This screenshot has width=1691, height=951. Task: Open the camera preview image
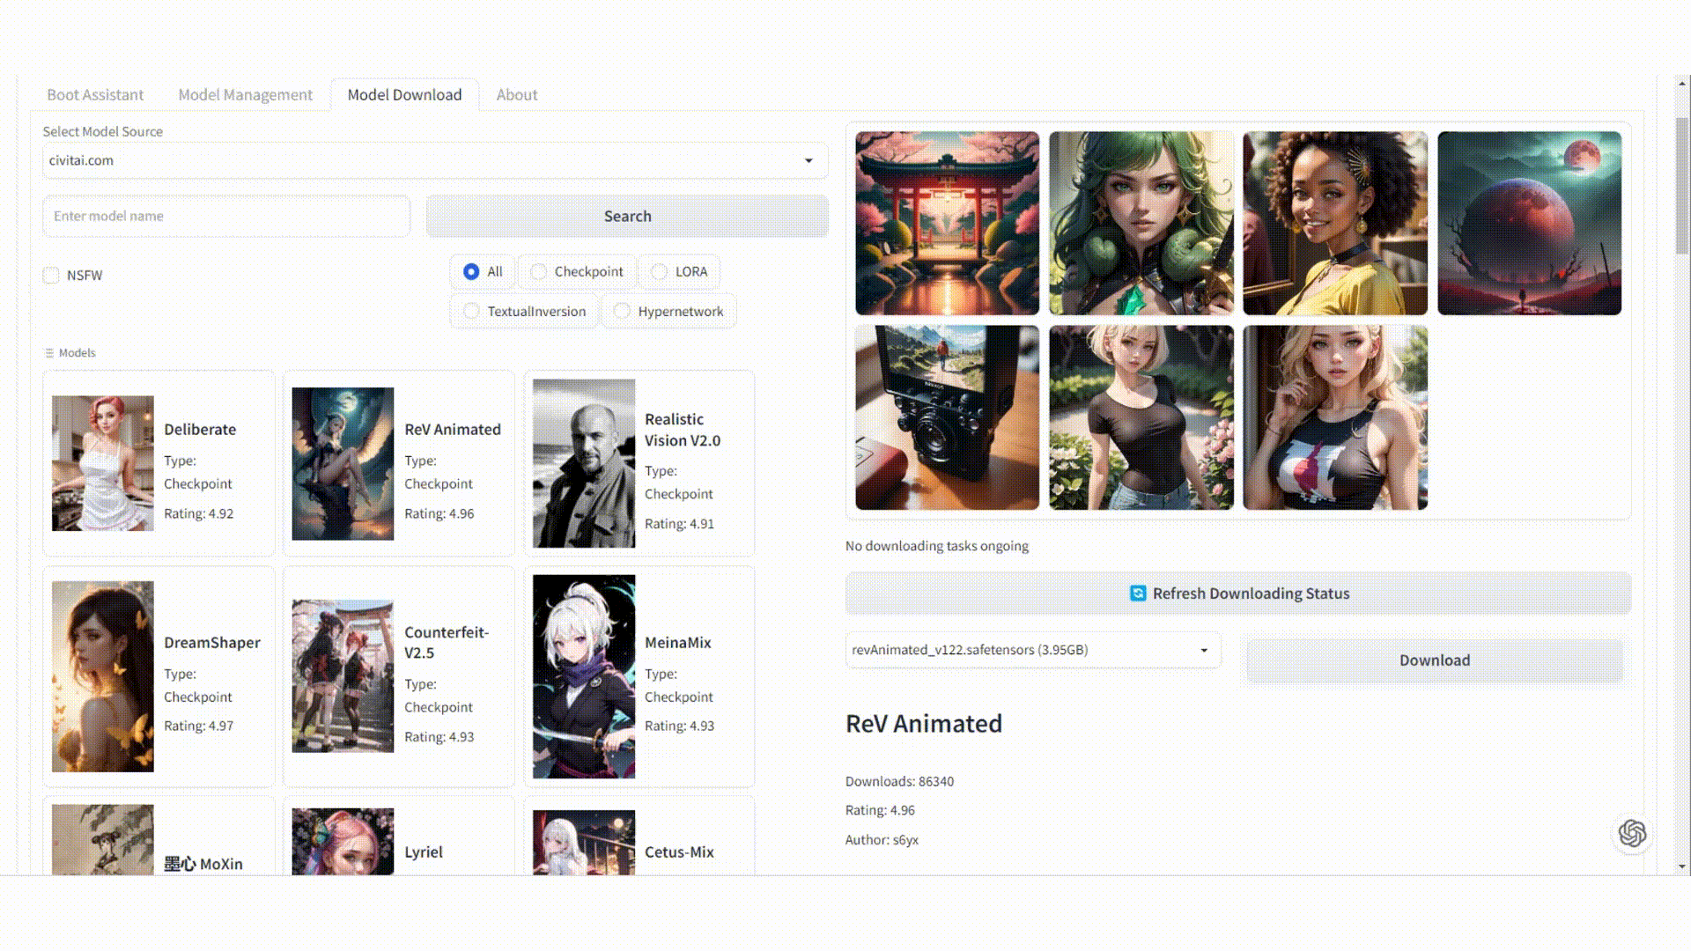click(x=947, y=417)
